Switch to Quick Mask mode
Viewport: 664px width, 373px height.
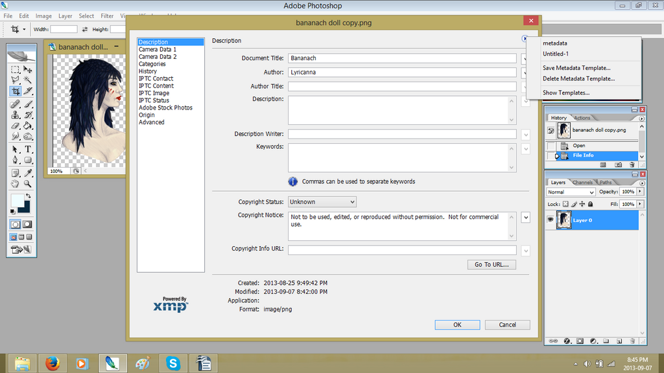[x=27, y=224]
